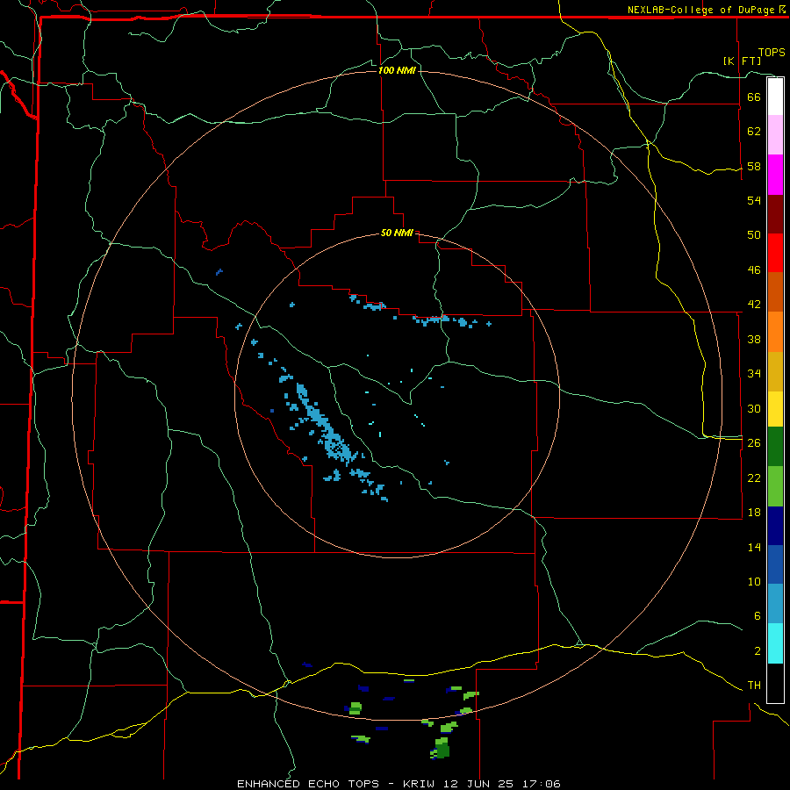Click the legend 'TH' threshold label

click(754, 685)
